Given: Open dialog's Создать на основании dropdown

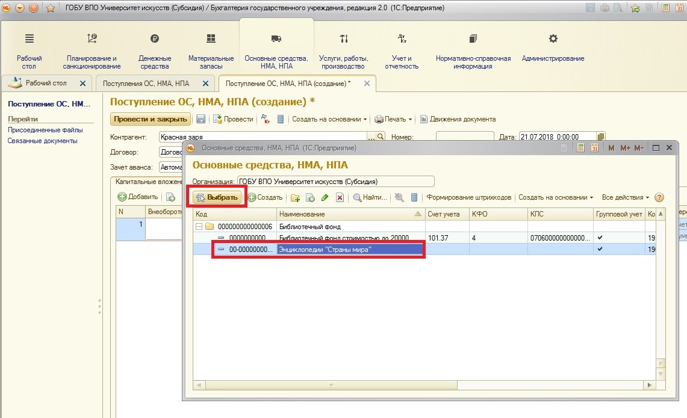Looking at the screenshot, I should [x=556, y=197].
